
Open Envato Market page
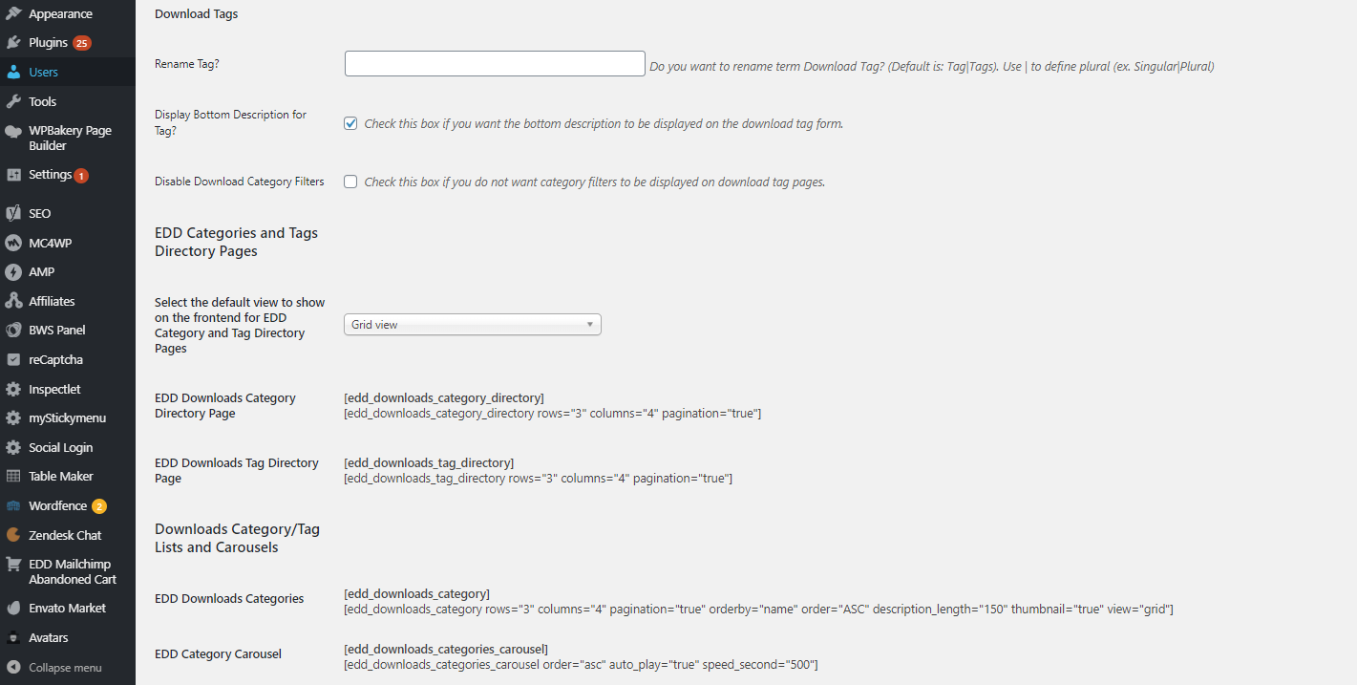[68, 609]
